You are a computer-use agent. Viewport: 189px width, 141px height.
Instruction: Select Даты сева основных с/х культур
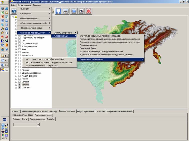41,66
